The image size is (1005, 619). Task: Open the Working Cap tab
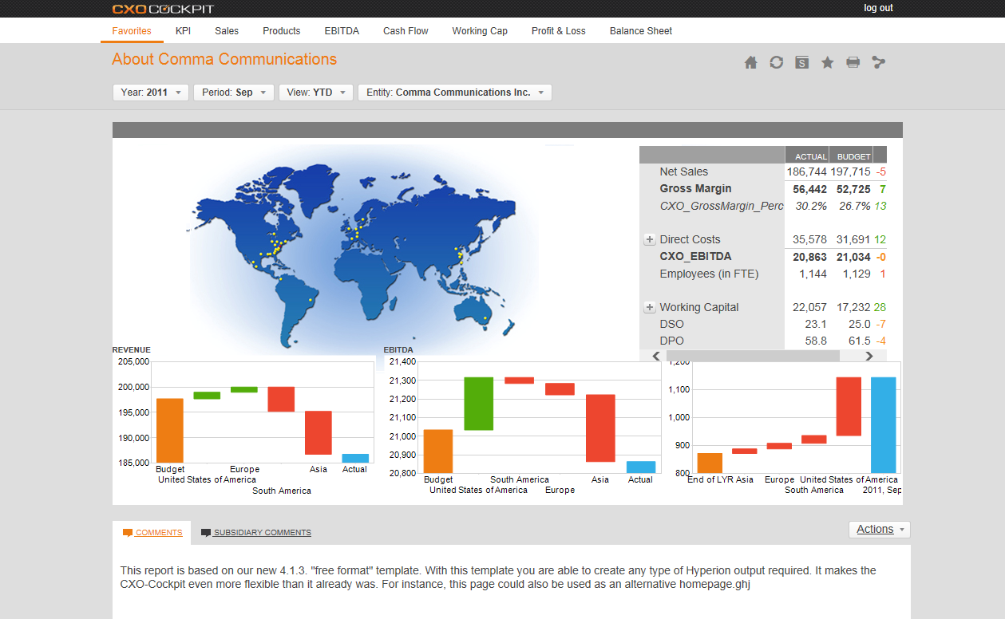tap(480, 31)
